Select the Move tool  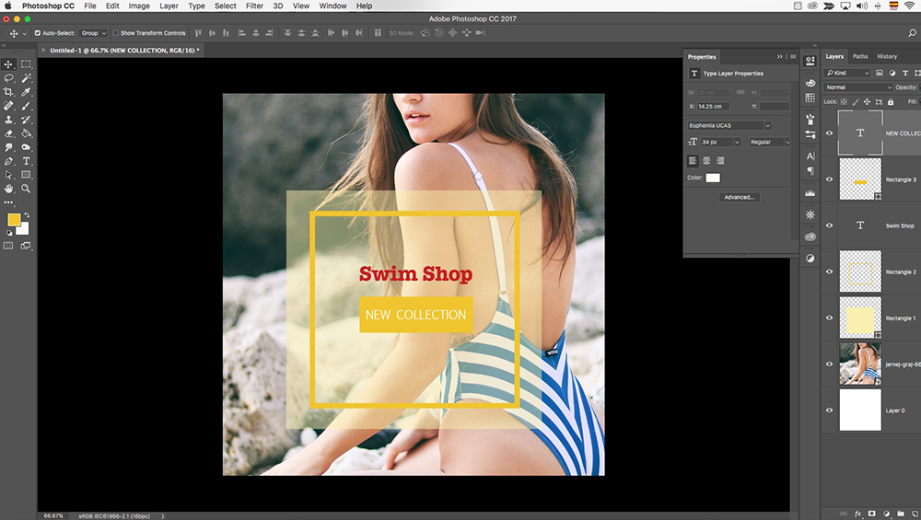9,64
